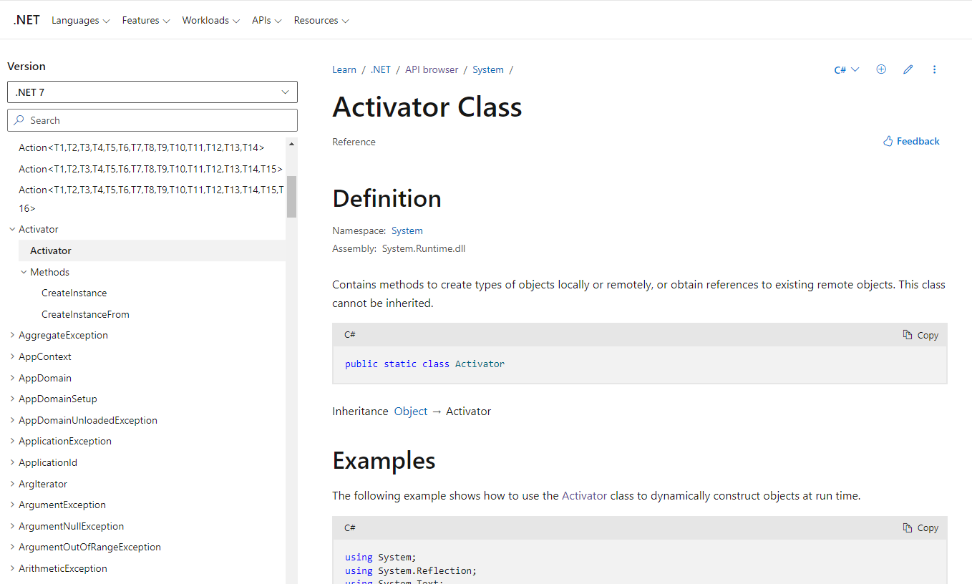Click the .NET brand logo link
Image resolution: width=972 pixels, height=584 pixels.
26,20
